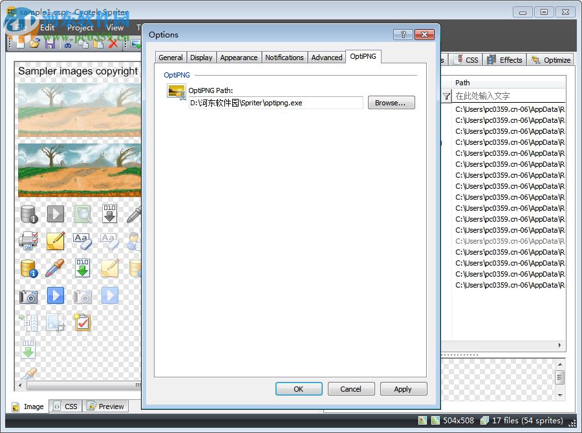This screenshot has height=433, width=582.
Task: Switch to the Display tab
Action: [x=201, y=58]
